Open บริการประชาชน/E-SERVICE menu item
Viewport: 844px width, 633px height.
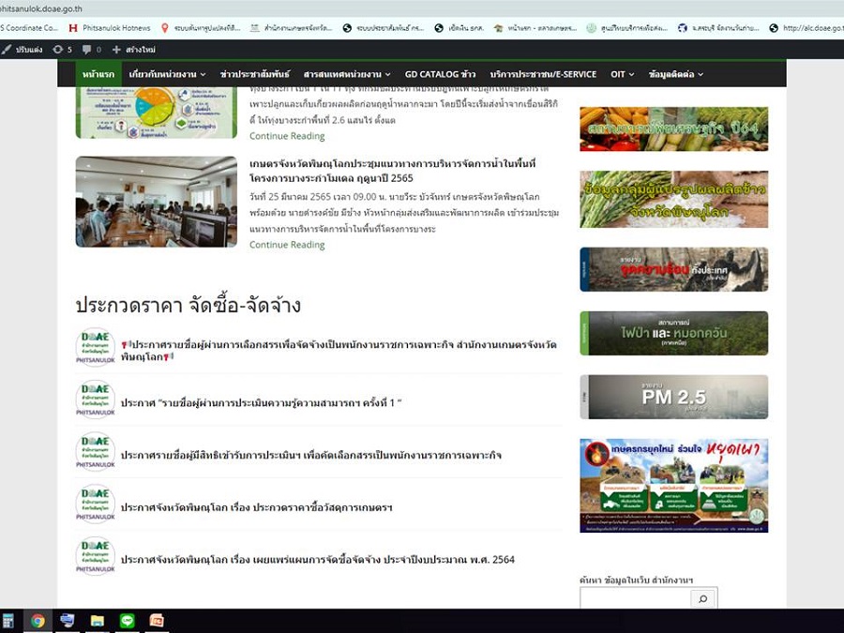(543, 74)
